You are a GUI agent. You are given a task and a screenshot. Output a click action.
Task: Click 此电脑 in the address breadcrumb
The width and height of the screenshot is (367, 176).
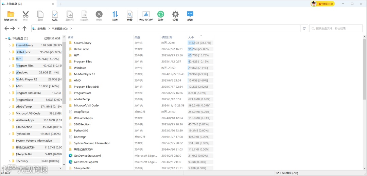(41, 29)
